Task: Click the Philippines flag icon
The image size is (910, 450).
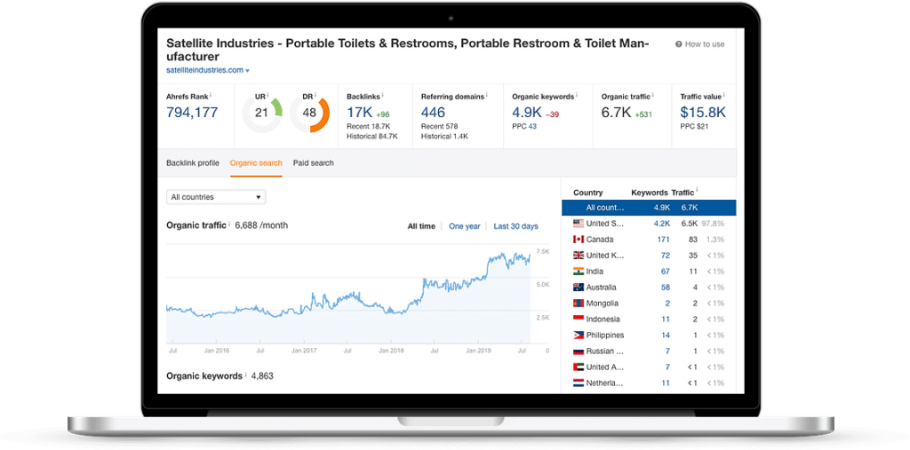Action: tap(578, 336)
